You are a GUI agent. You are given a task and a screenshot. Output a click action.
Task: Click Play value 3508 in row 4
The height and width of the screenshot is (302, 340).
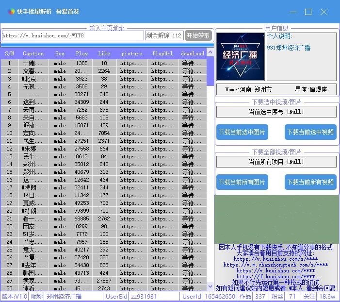82,86
